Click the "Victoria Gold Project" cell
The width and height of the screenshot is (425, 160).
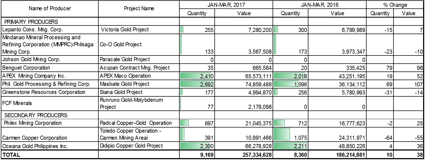point(139,30)
